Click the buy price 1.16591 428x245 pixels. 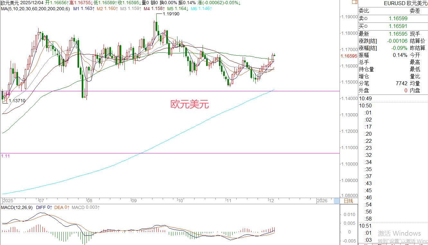(398, 26)
